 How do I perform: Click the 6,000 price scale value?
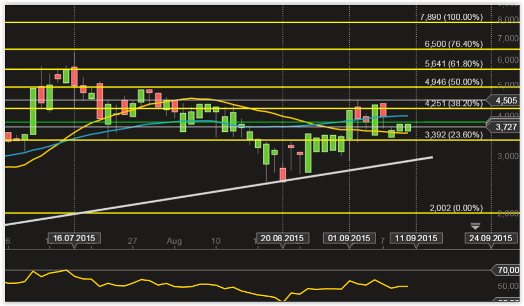508,60
